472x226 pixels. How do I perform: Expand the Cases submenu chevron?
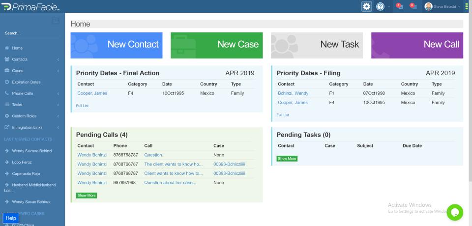tap(58, 71)
